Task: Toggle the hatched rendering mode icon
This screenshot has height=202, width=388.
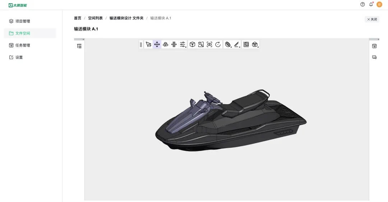Action: pyautogui.click(x=246, y=45)
